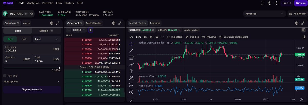Image resolution: width=308 pixels, height=105 pixels.
Task: Open the Limit order type dropdown
Action: [47, 39]
